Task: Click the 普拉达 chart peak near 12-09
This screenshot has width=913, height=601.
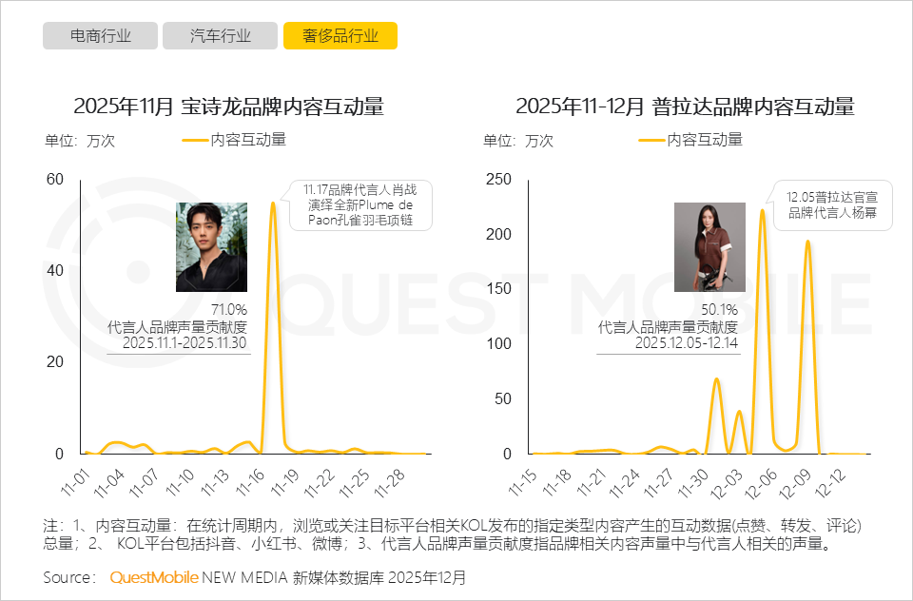Action: pyautogui.click(x=807, y=242)
